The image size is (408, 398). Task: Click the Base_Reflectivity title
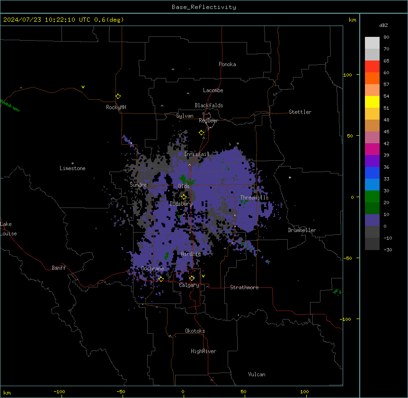pyautogui.click(x=204, y=7)
